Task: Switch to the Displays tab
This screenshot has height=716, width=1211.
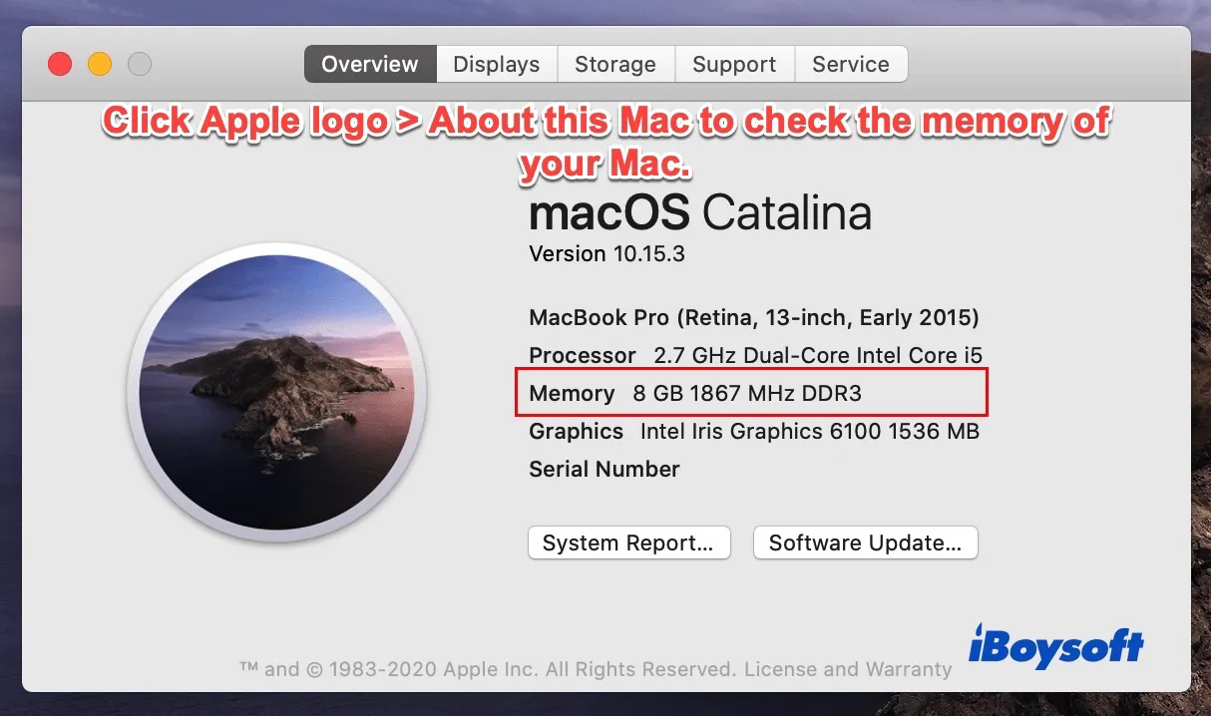Action: pyautogui.click(x=496, y=64)
